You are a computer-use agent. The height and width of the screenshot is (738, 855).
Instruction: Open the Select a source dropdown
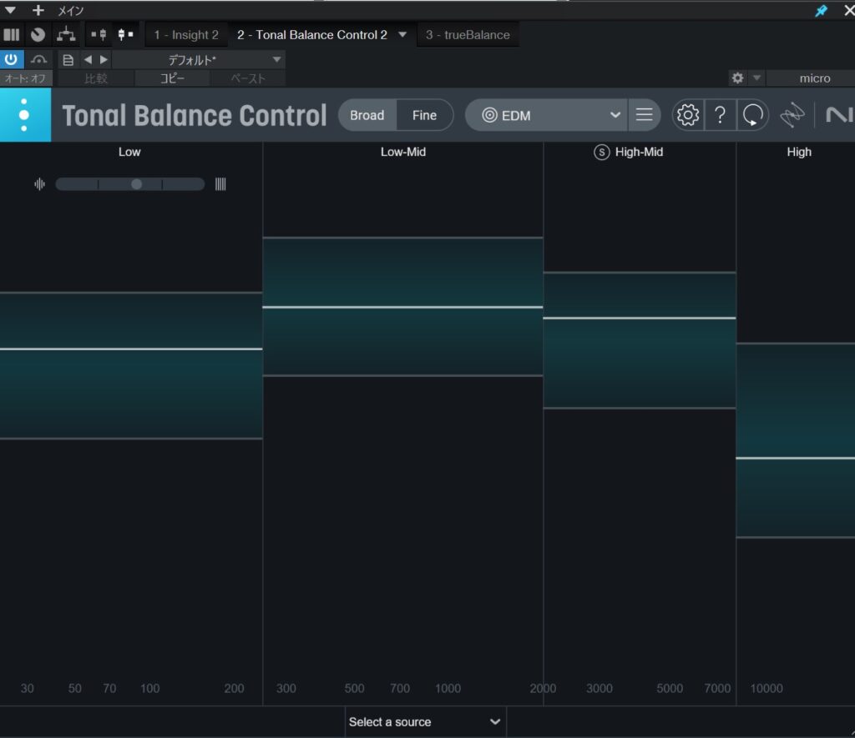(x=425, y=722)
